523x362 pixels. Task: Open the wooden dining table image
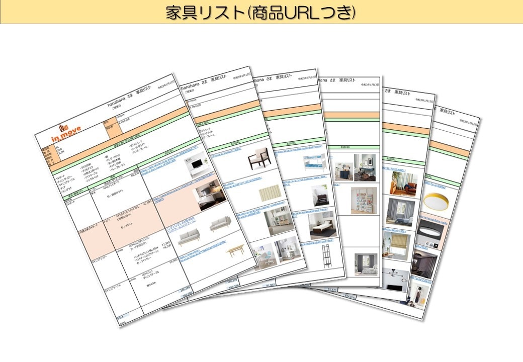coord(235,251)
